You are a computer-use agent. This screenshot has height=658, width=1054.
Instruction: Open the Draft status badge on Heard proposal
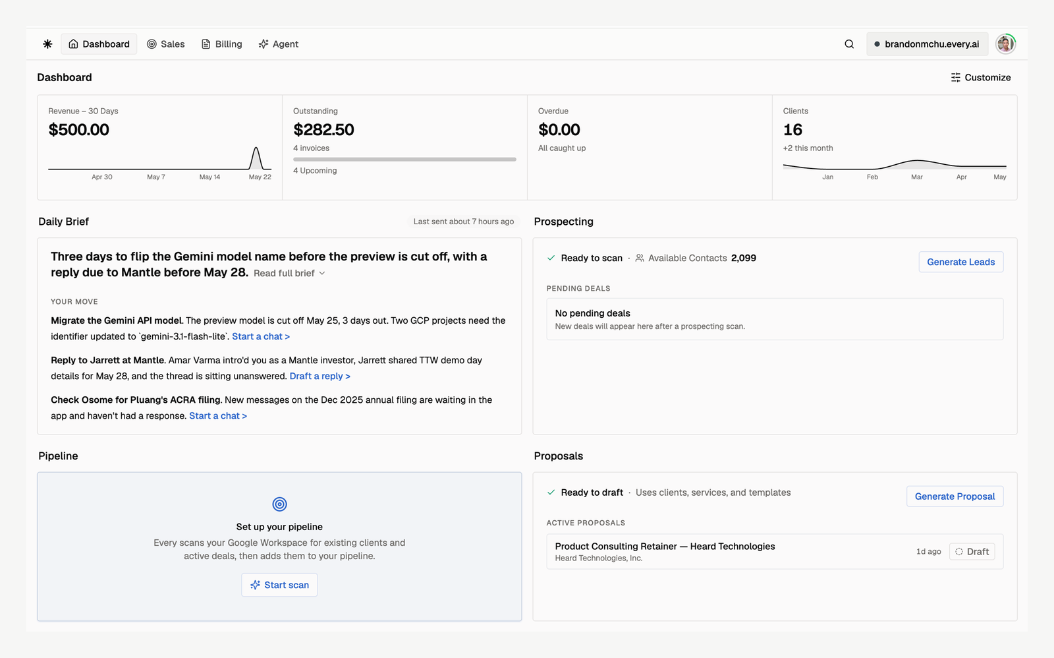(972, 552)
